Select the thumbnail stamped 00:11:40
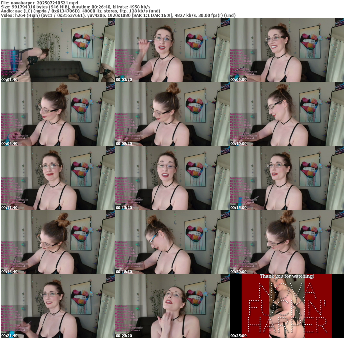This screenshot has width=345, height=338. 58,178
